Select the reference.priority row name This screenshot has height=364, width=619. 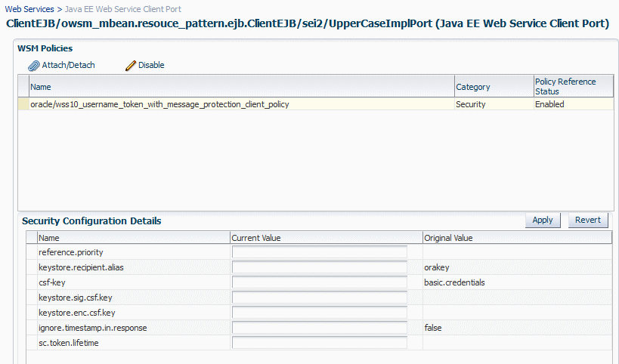70,252
